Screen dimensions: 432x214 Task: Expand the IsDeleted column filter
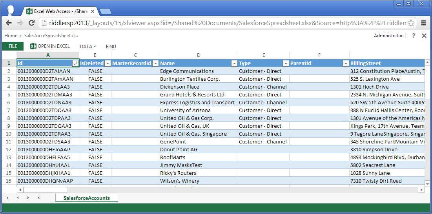pos(108,63)
